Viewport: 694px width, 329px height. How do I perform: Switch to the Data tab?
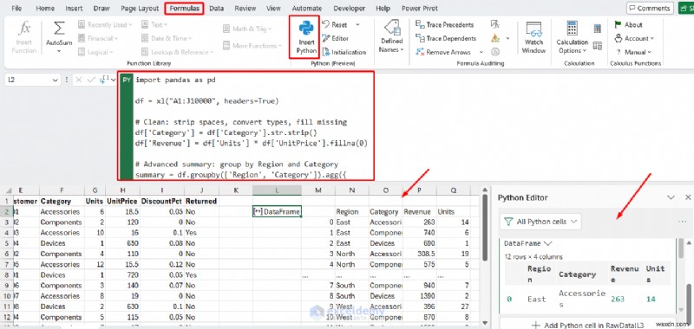[x=216, y=9]
